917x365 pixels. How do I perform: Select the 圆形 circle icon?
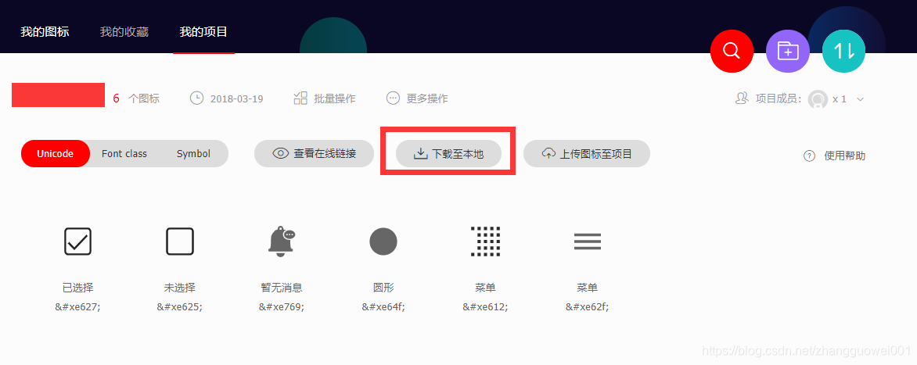pyautogui.click(x=383, y=242)
